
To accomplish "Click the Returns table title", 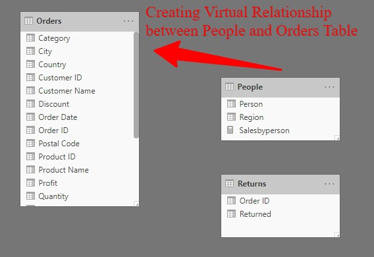I will [252, 184].
